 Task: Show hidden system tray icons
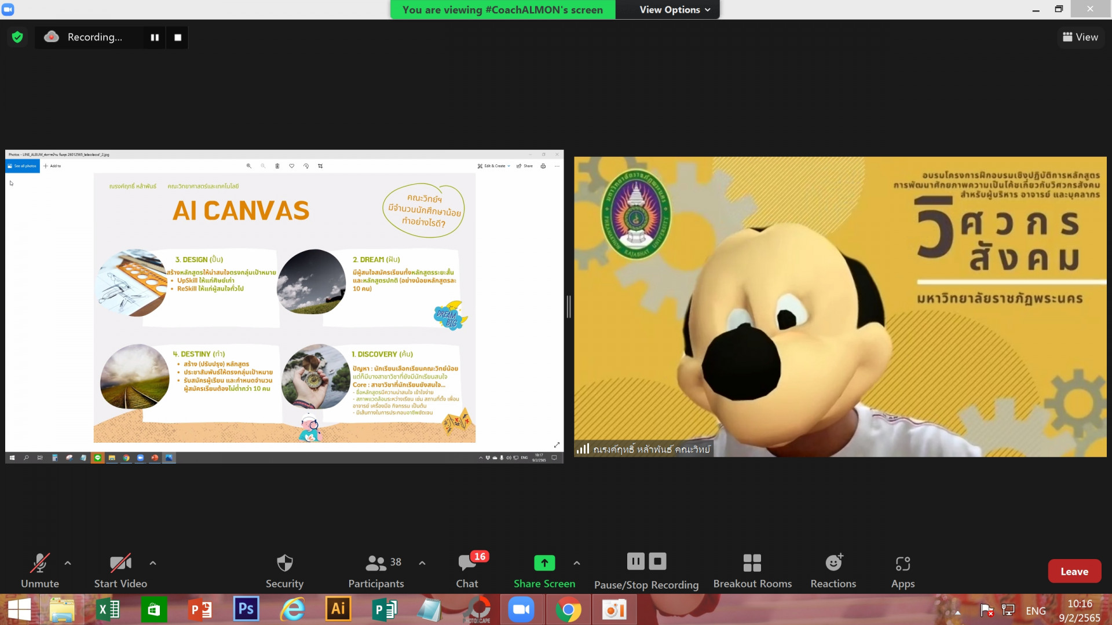point(957,612)
